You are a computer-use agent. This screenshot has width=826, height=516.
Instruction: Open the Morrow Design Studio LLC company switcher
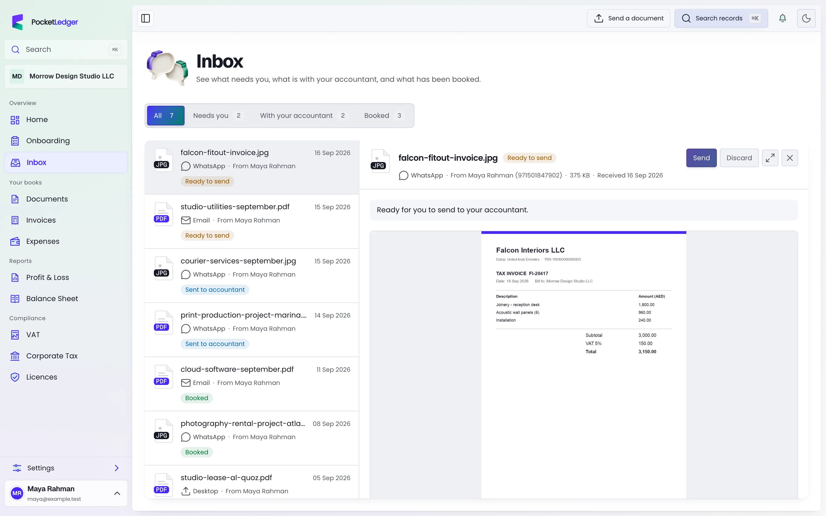66,76
